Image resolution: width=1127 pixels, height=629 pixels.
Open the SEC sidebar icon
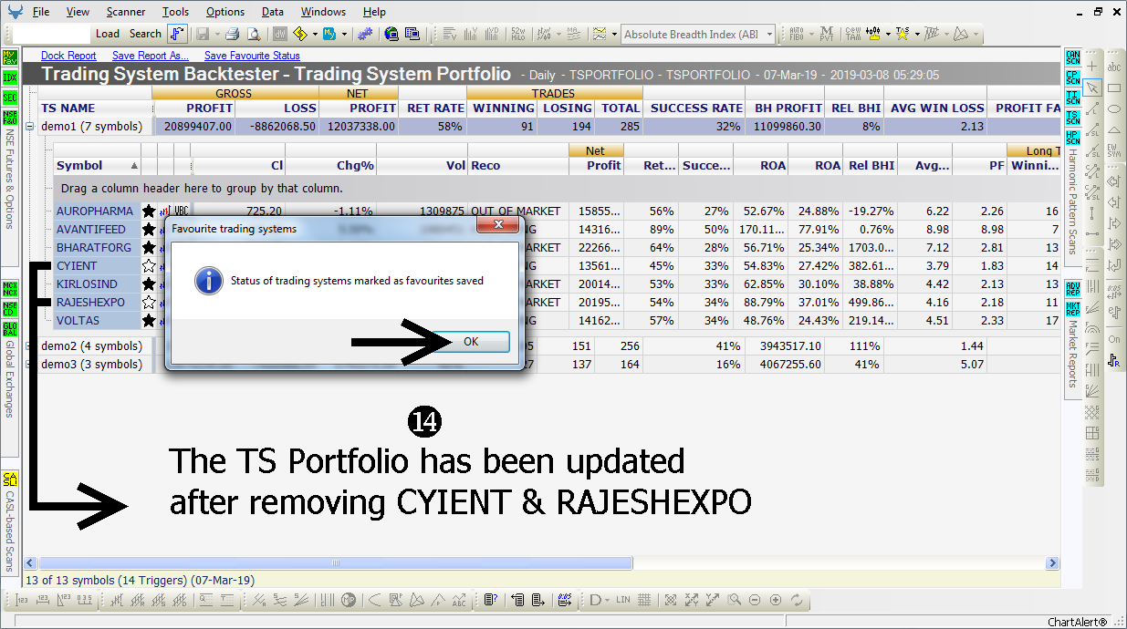coord(10,98)
